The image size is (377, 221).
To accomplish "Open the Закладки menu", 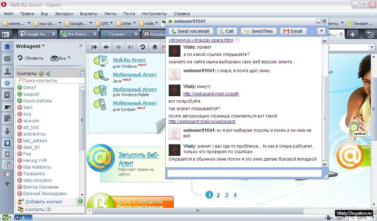I will (64, 14).
